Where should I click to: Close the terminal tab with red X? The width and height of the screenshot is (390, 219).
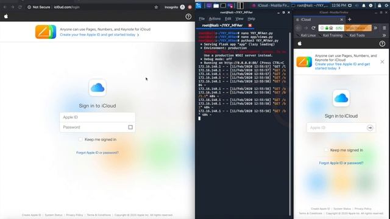[x=250, y=26]
